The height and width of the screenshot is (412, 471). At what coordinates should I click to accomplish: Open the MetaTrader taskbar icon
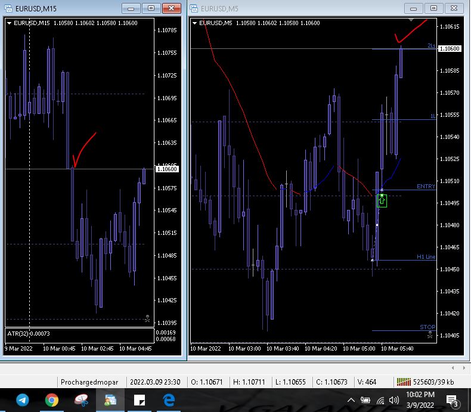[110, 400]
